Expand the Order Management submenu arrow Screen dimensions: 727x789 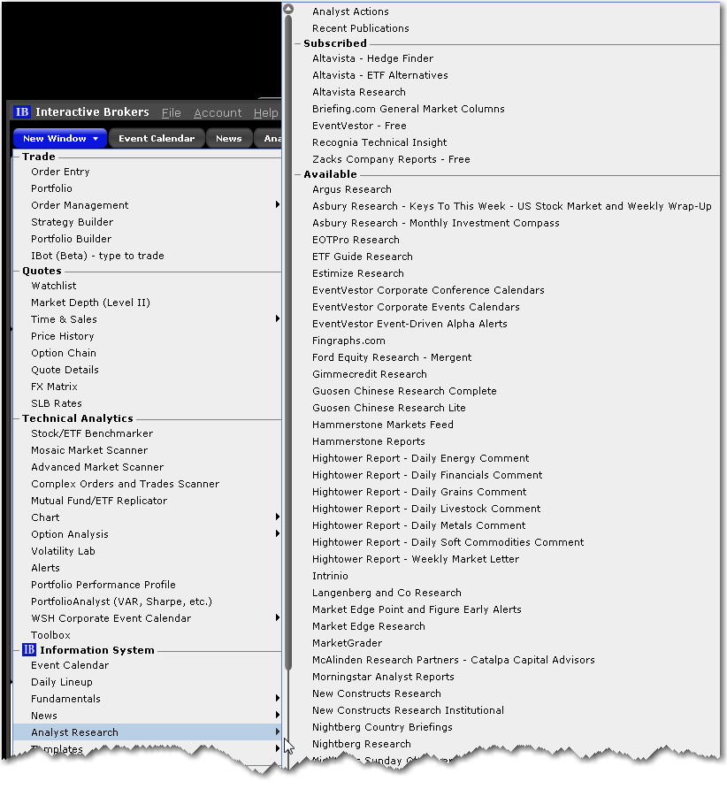pyautogui.click(x=277, y=204)
